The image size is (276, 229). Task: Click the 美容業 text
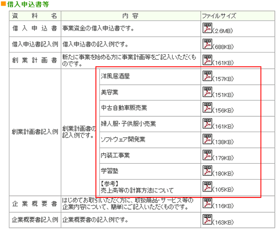tap(109, 92)
